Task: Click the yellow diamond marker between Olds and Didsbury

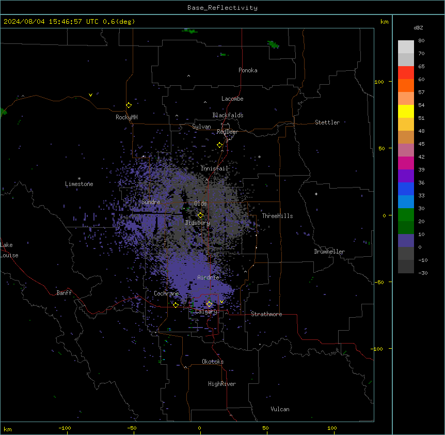Action: (x=200, y=215)
